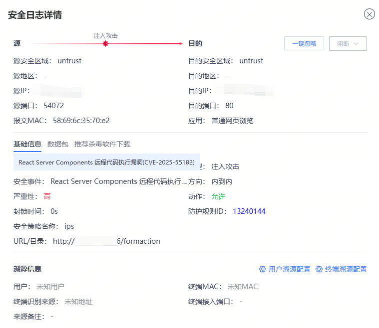
Task: Expand the 阻断 dropdown
Action: (x=348, y=44)
